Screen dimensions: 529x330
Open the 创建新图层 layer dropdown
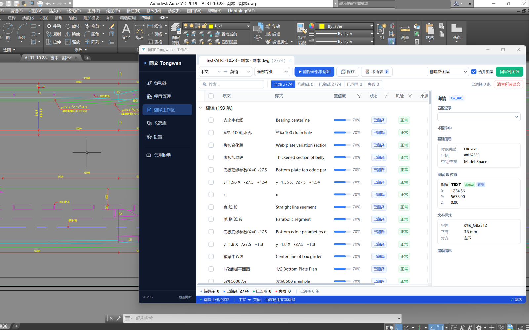[x=448, y=72]
